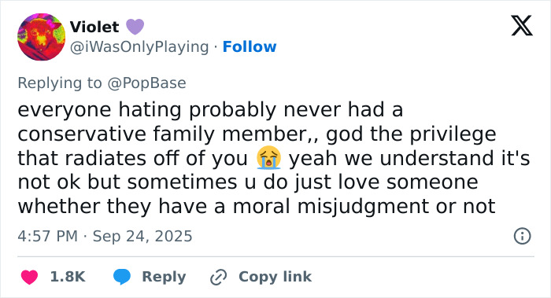Click the Replying to label

tap(60, 83)
